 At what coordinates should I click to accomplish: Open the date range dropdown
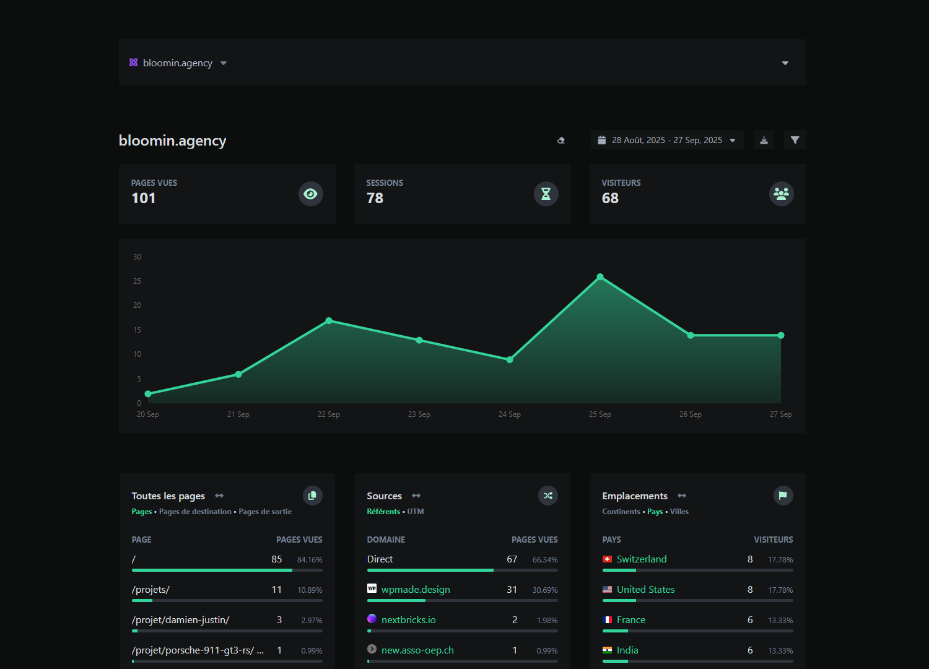[666, 140]
